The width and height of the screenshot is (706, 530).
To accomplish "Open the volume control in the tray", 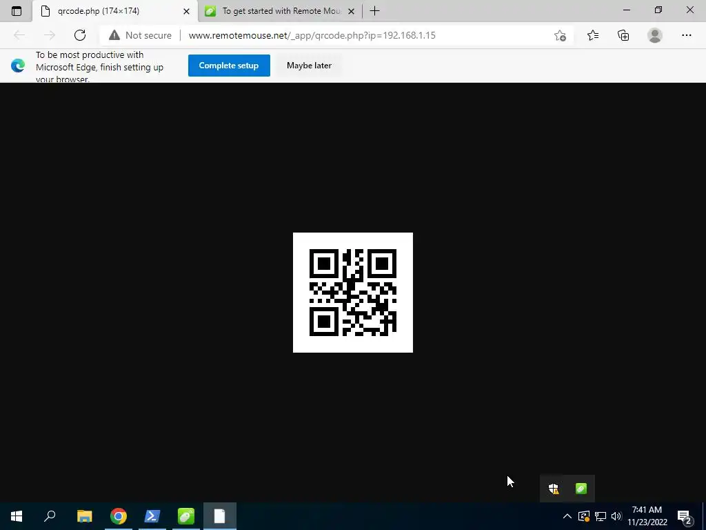I will coord(616,516).
